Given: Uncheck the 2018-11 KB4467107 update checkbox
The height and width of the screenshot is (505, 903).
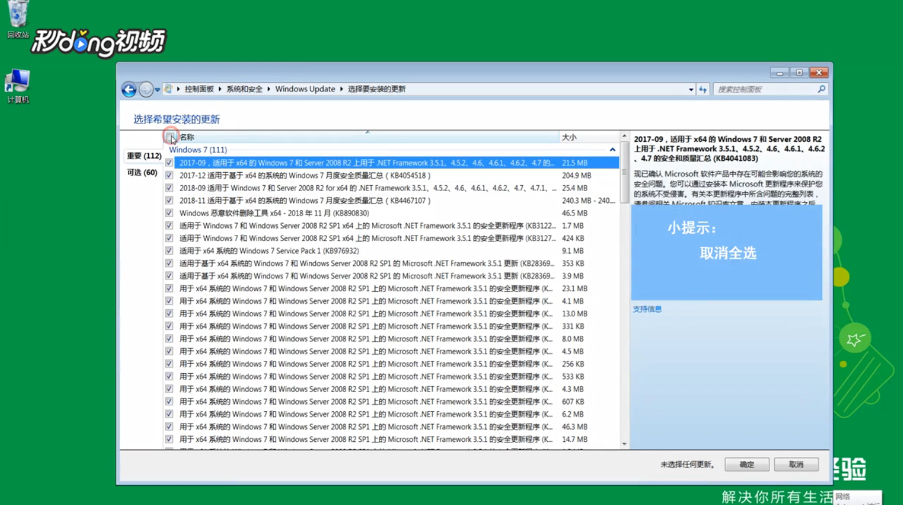Looking at the screenshot, I should tap(169, 200).
